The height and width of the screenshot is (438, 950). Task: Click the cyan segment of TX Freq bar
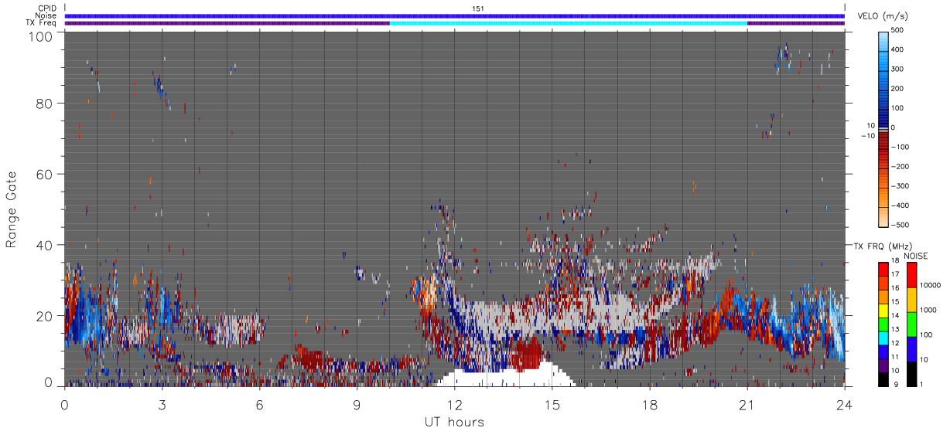[569, 23]
